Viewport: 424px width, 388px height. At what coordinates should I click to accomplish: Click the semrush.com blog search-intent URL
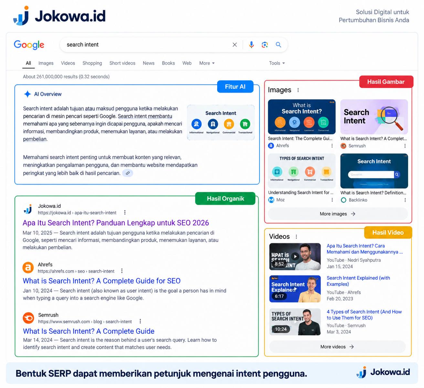[85, 322]
